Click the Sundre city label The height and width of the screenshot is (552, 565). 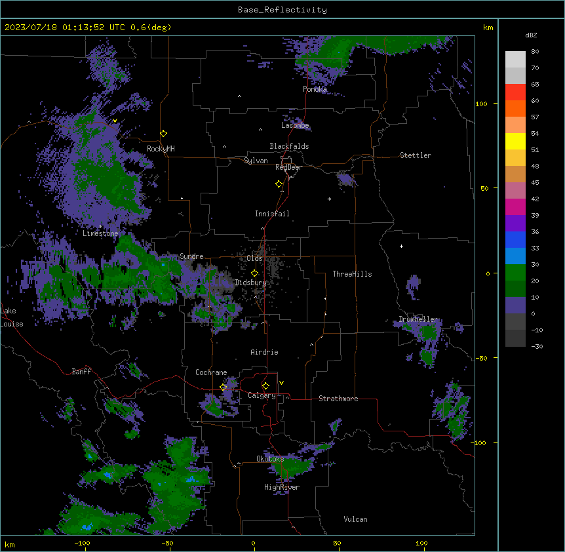(191, 256)
